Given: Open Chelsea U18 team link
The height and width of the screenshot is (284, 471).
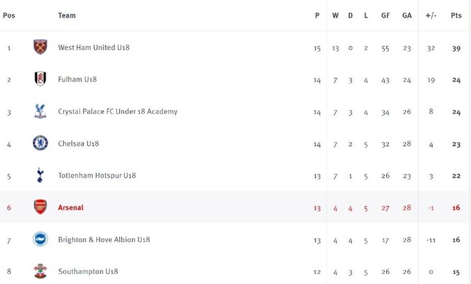Looking at the screenshot, I should coord(79,143).
